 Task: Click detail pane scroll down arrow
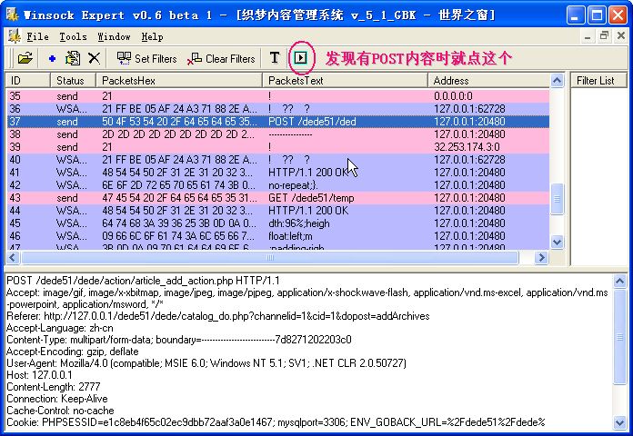(x=619, y=422)
